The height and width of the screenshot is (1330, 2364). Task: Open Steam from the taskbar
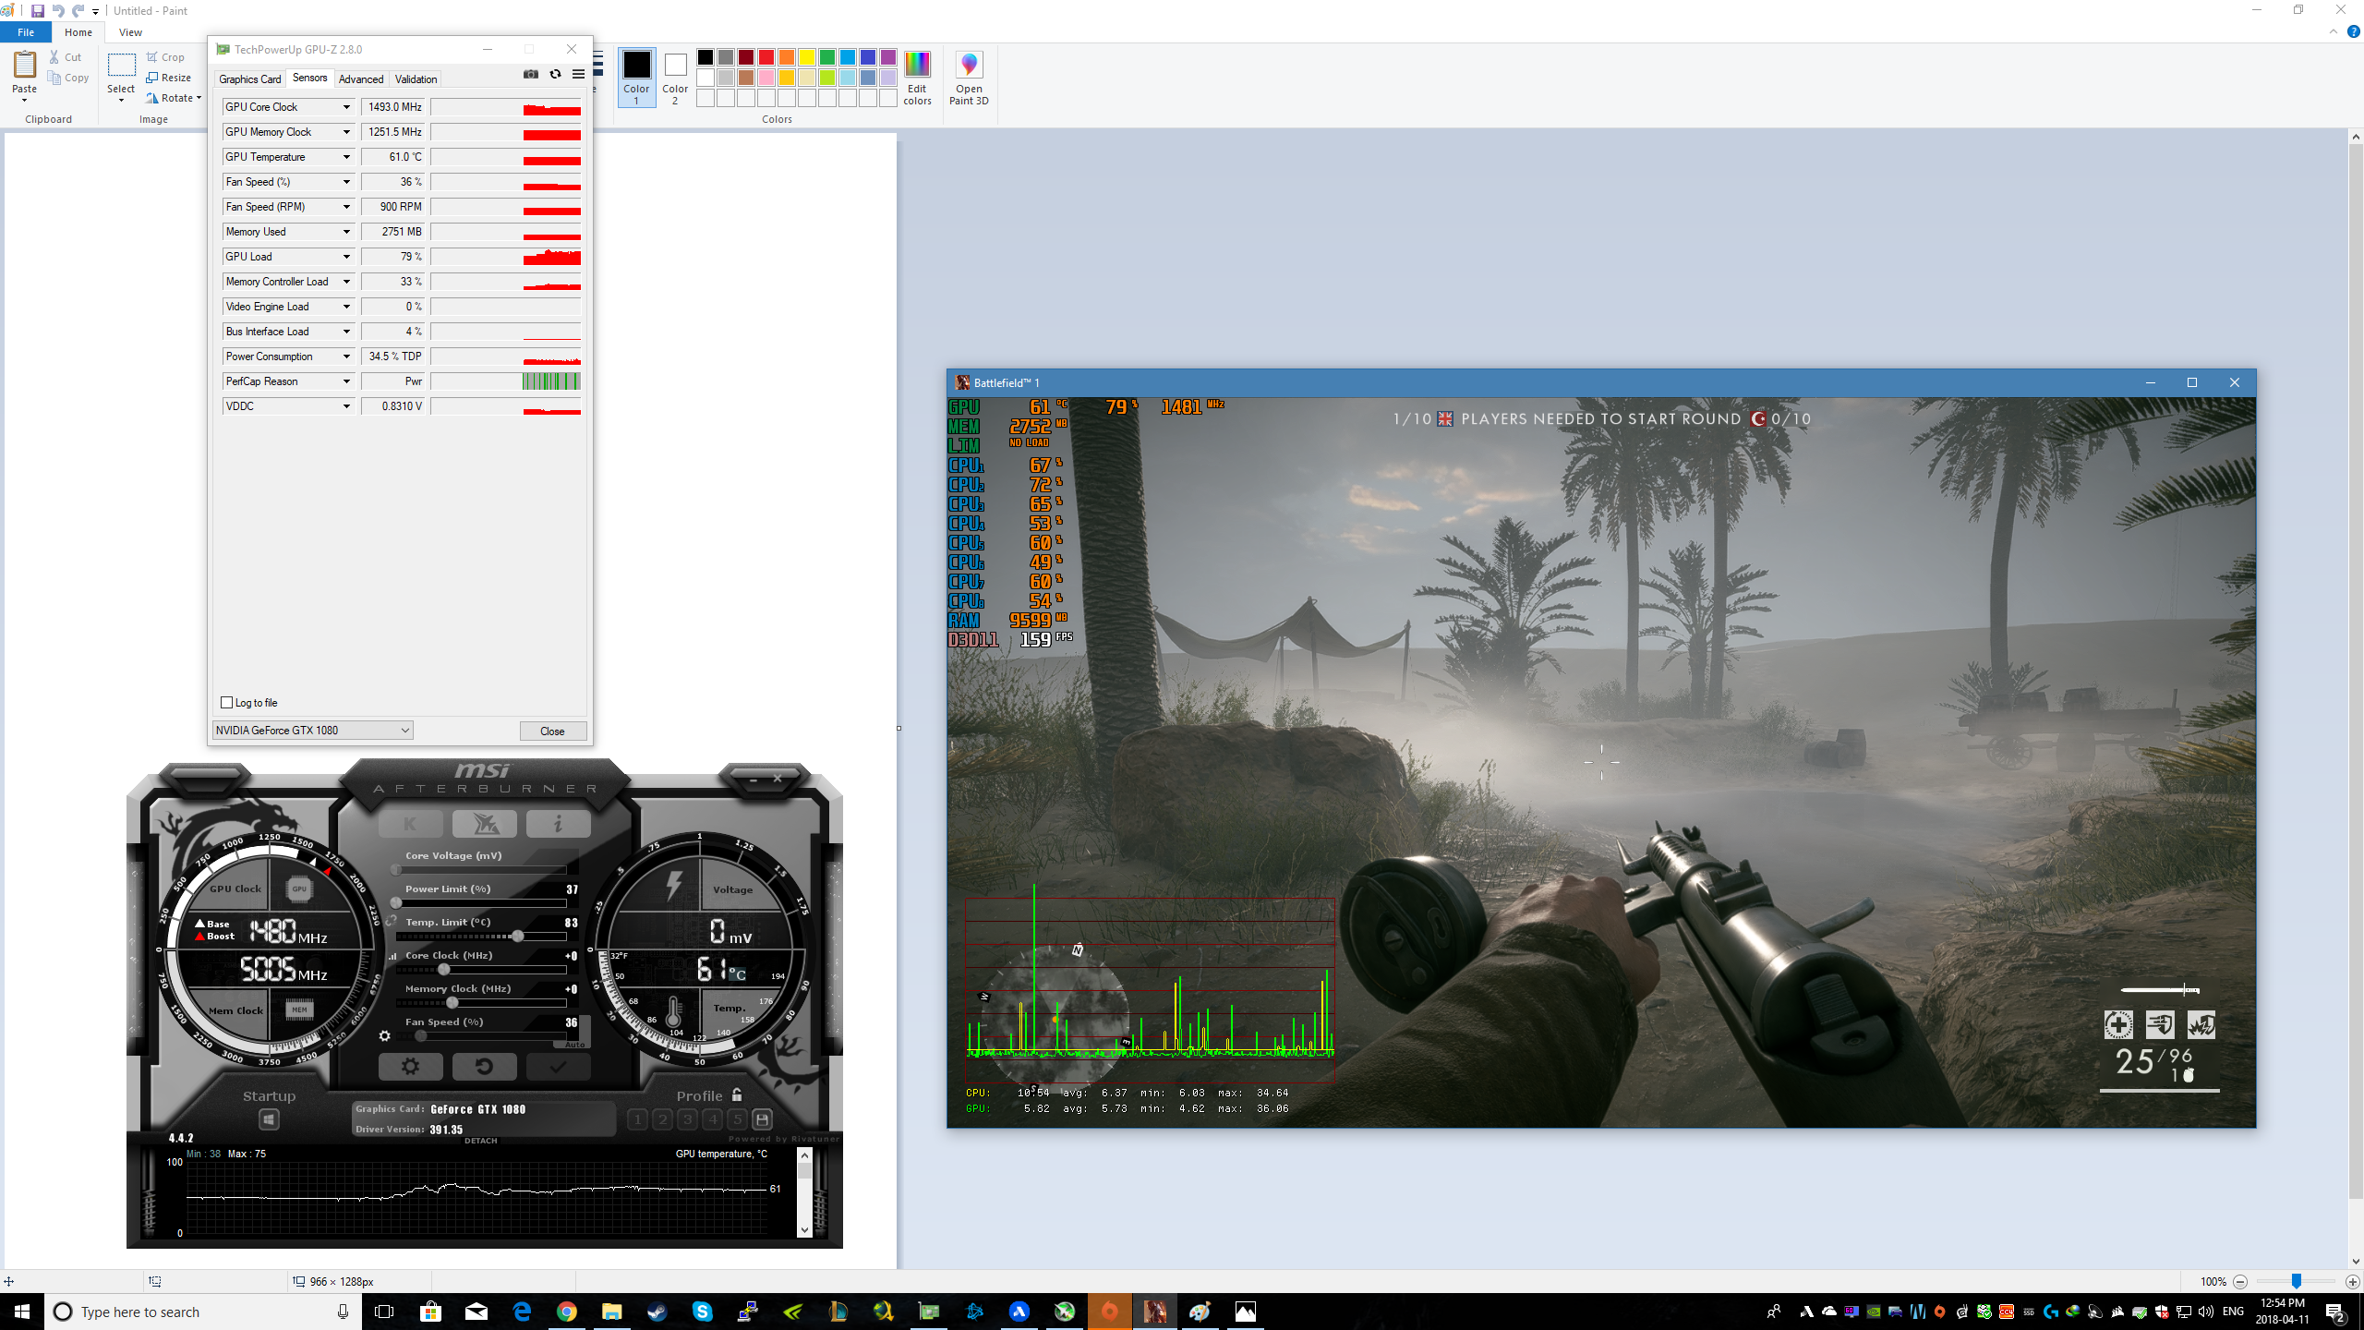point(657,1312)
